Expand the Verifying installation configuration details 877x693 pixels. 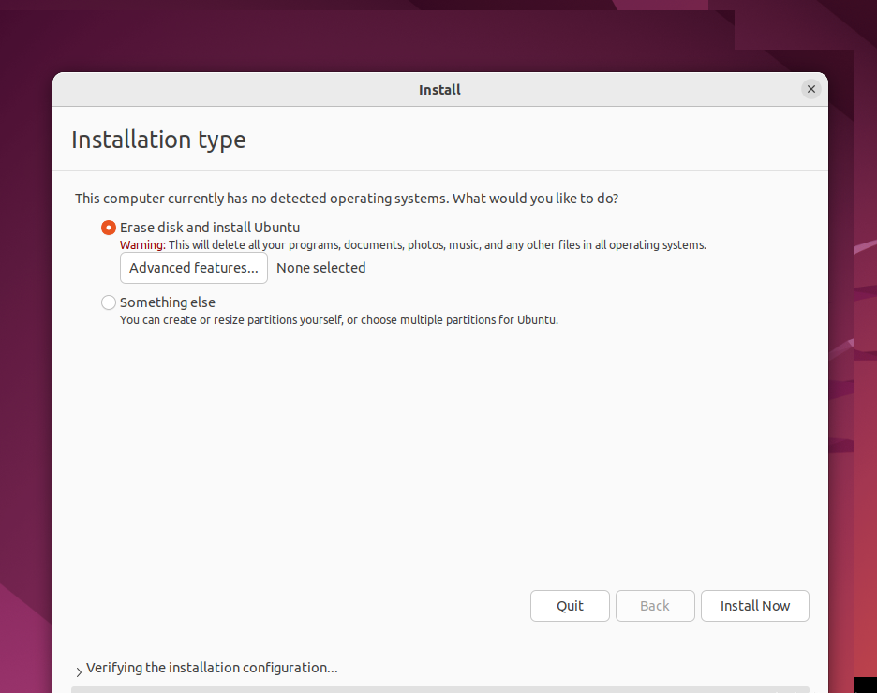coord(79,671)
